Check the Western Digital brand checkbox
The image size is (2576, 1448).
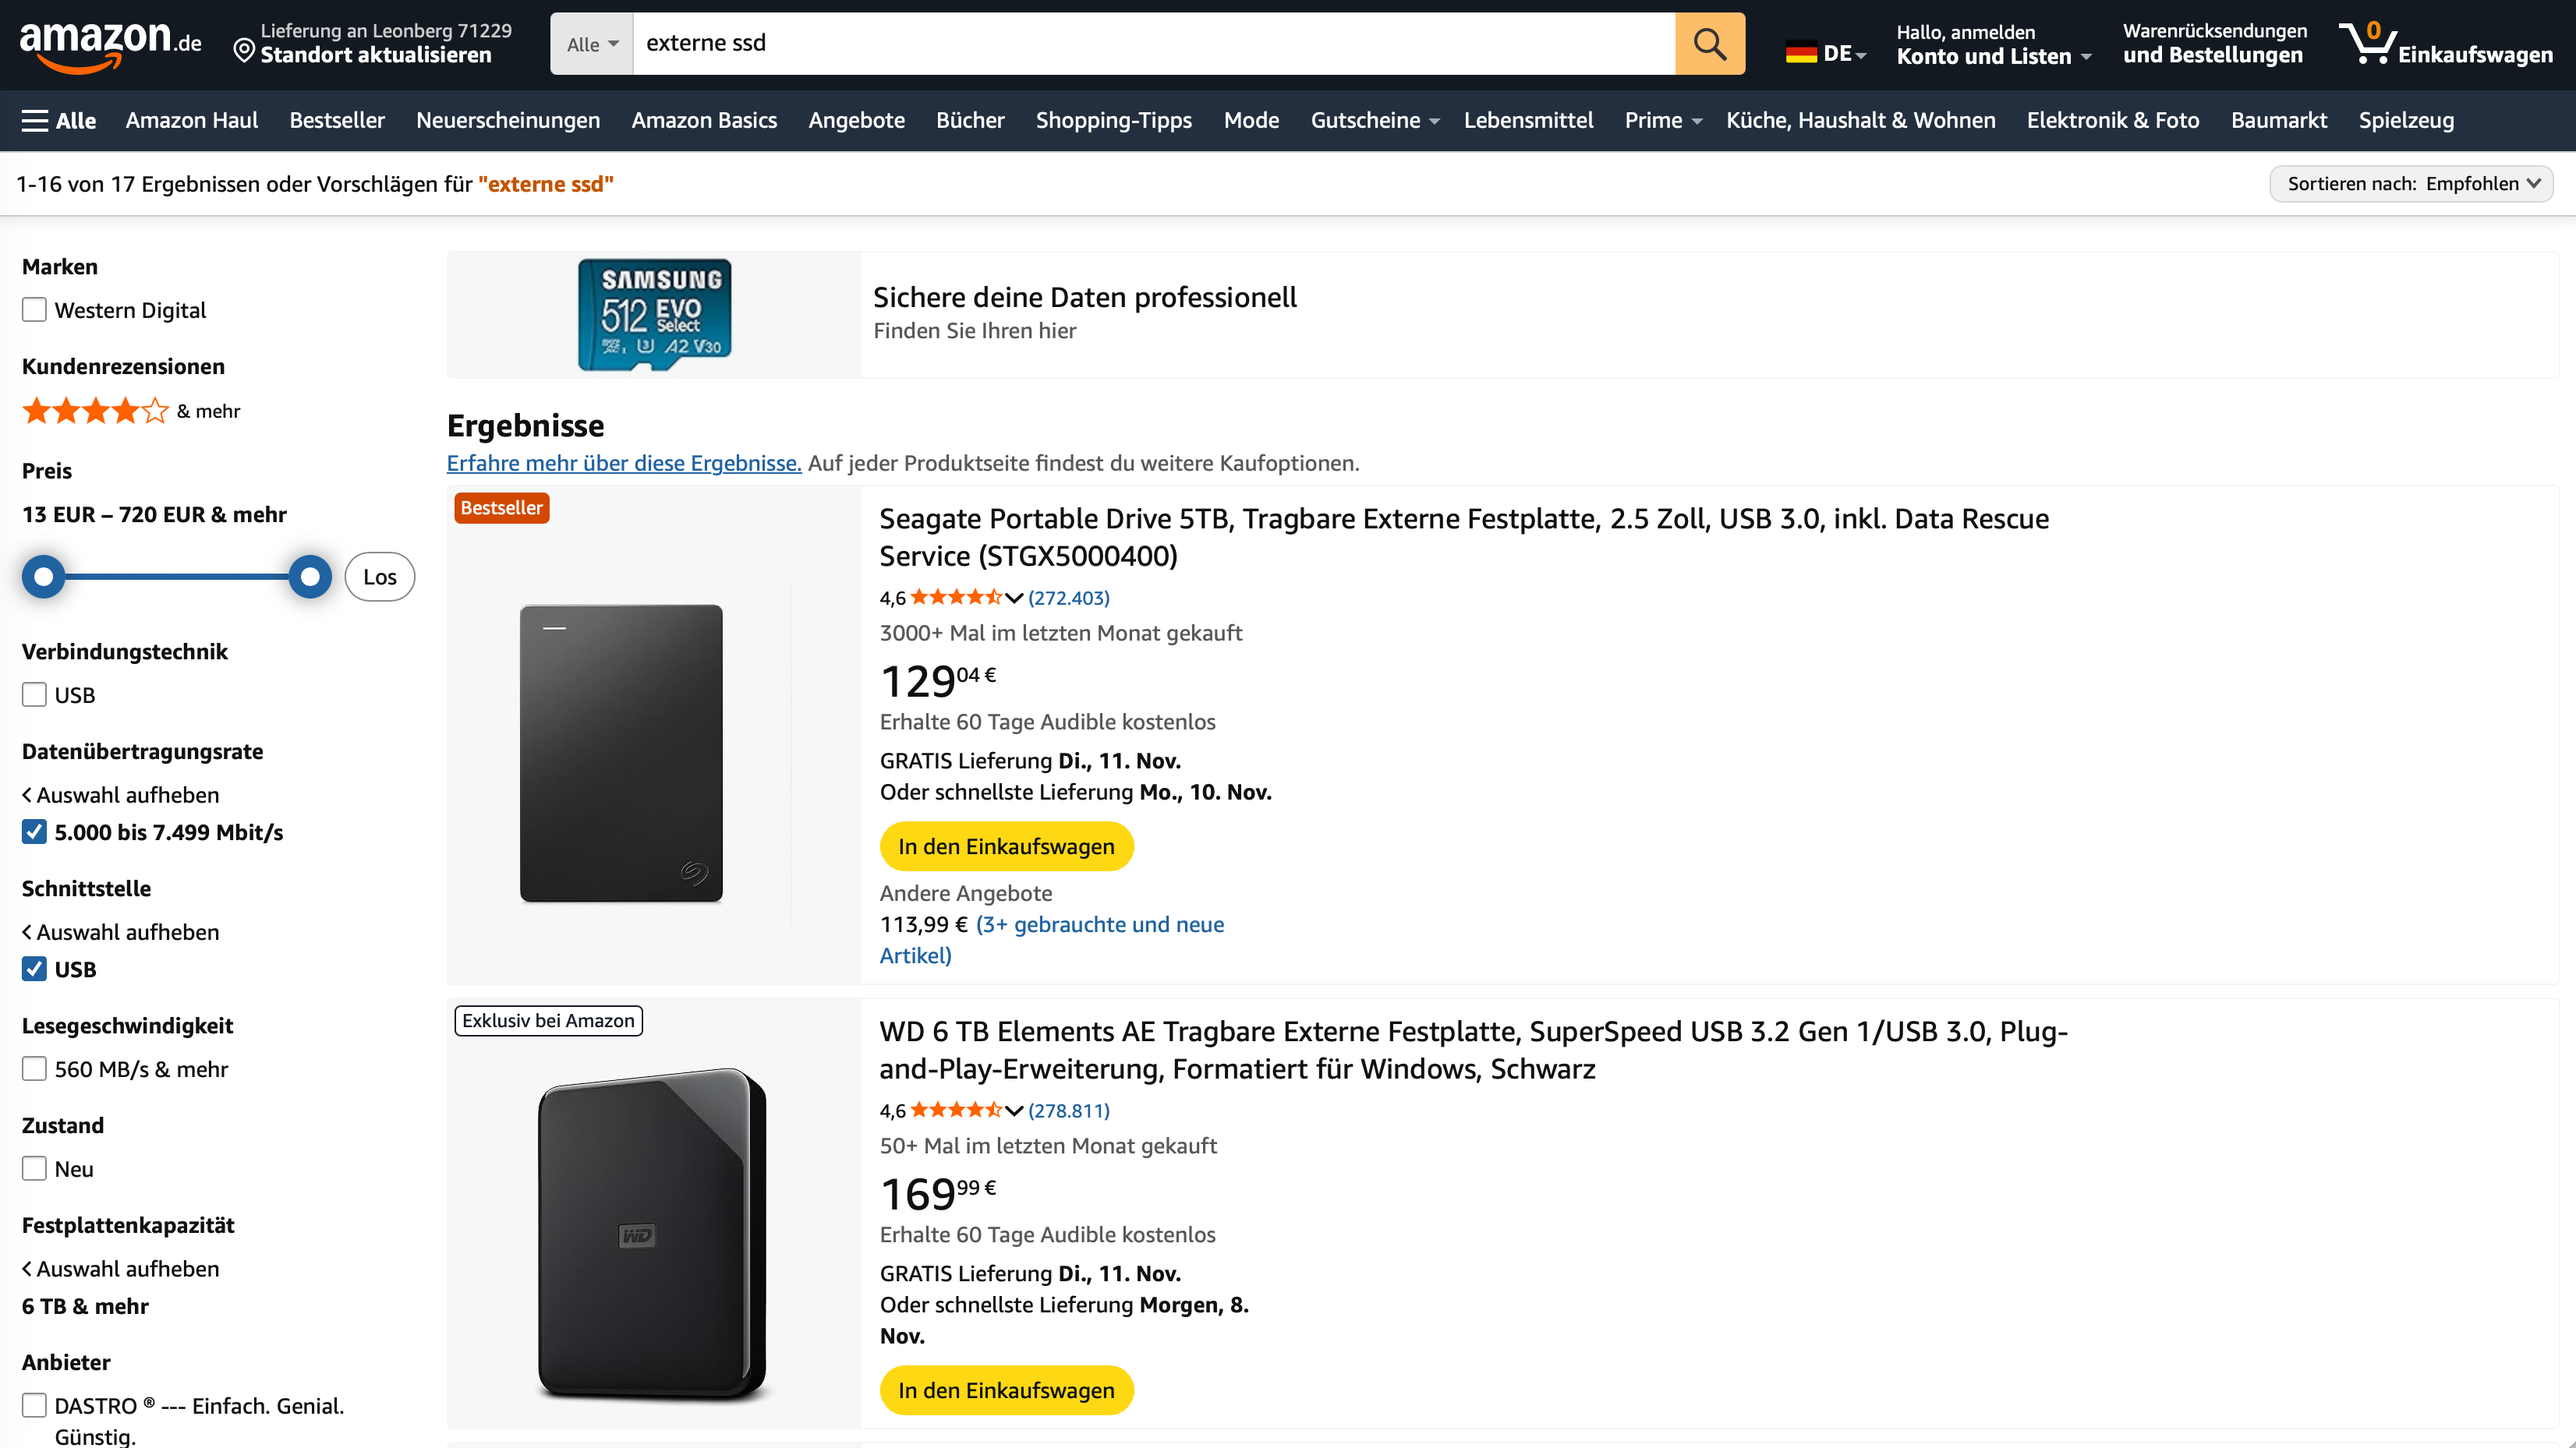click(35, 310)
